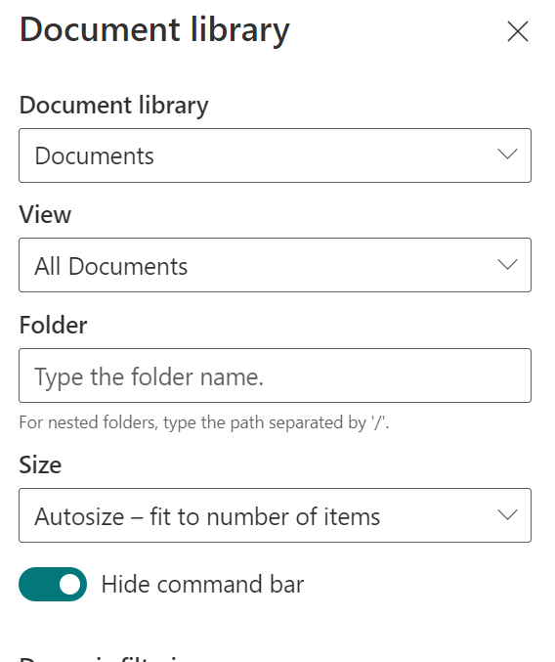Click the nested folders hint text
555x662 pixels.
(204, 422)
